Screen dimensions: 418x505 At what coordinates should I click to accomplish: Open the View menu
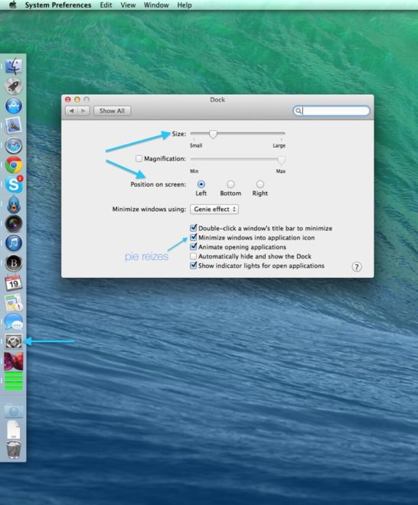coord(128,5)
